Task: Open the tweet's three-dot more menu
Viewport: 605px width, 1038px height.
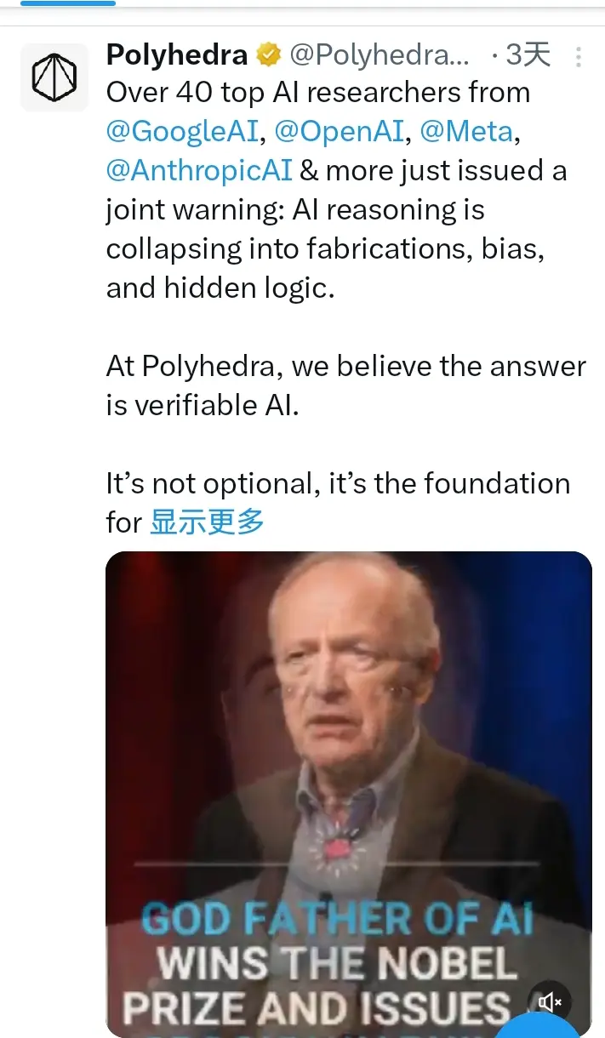Action: [x=579, y=57]
